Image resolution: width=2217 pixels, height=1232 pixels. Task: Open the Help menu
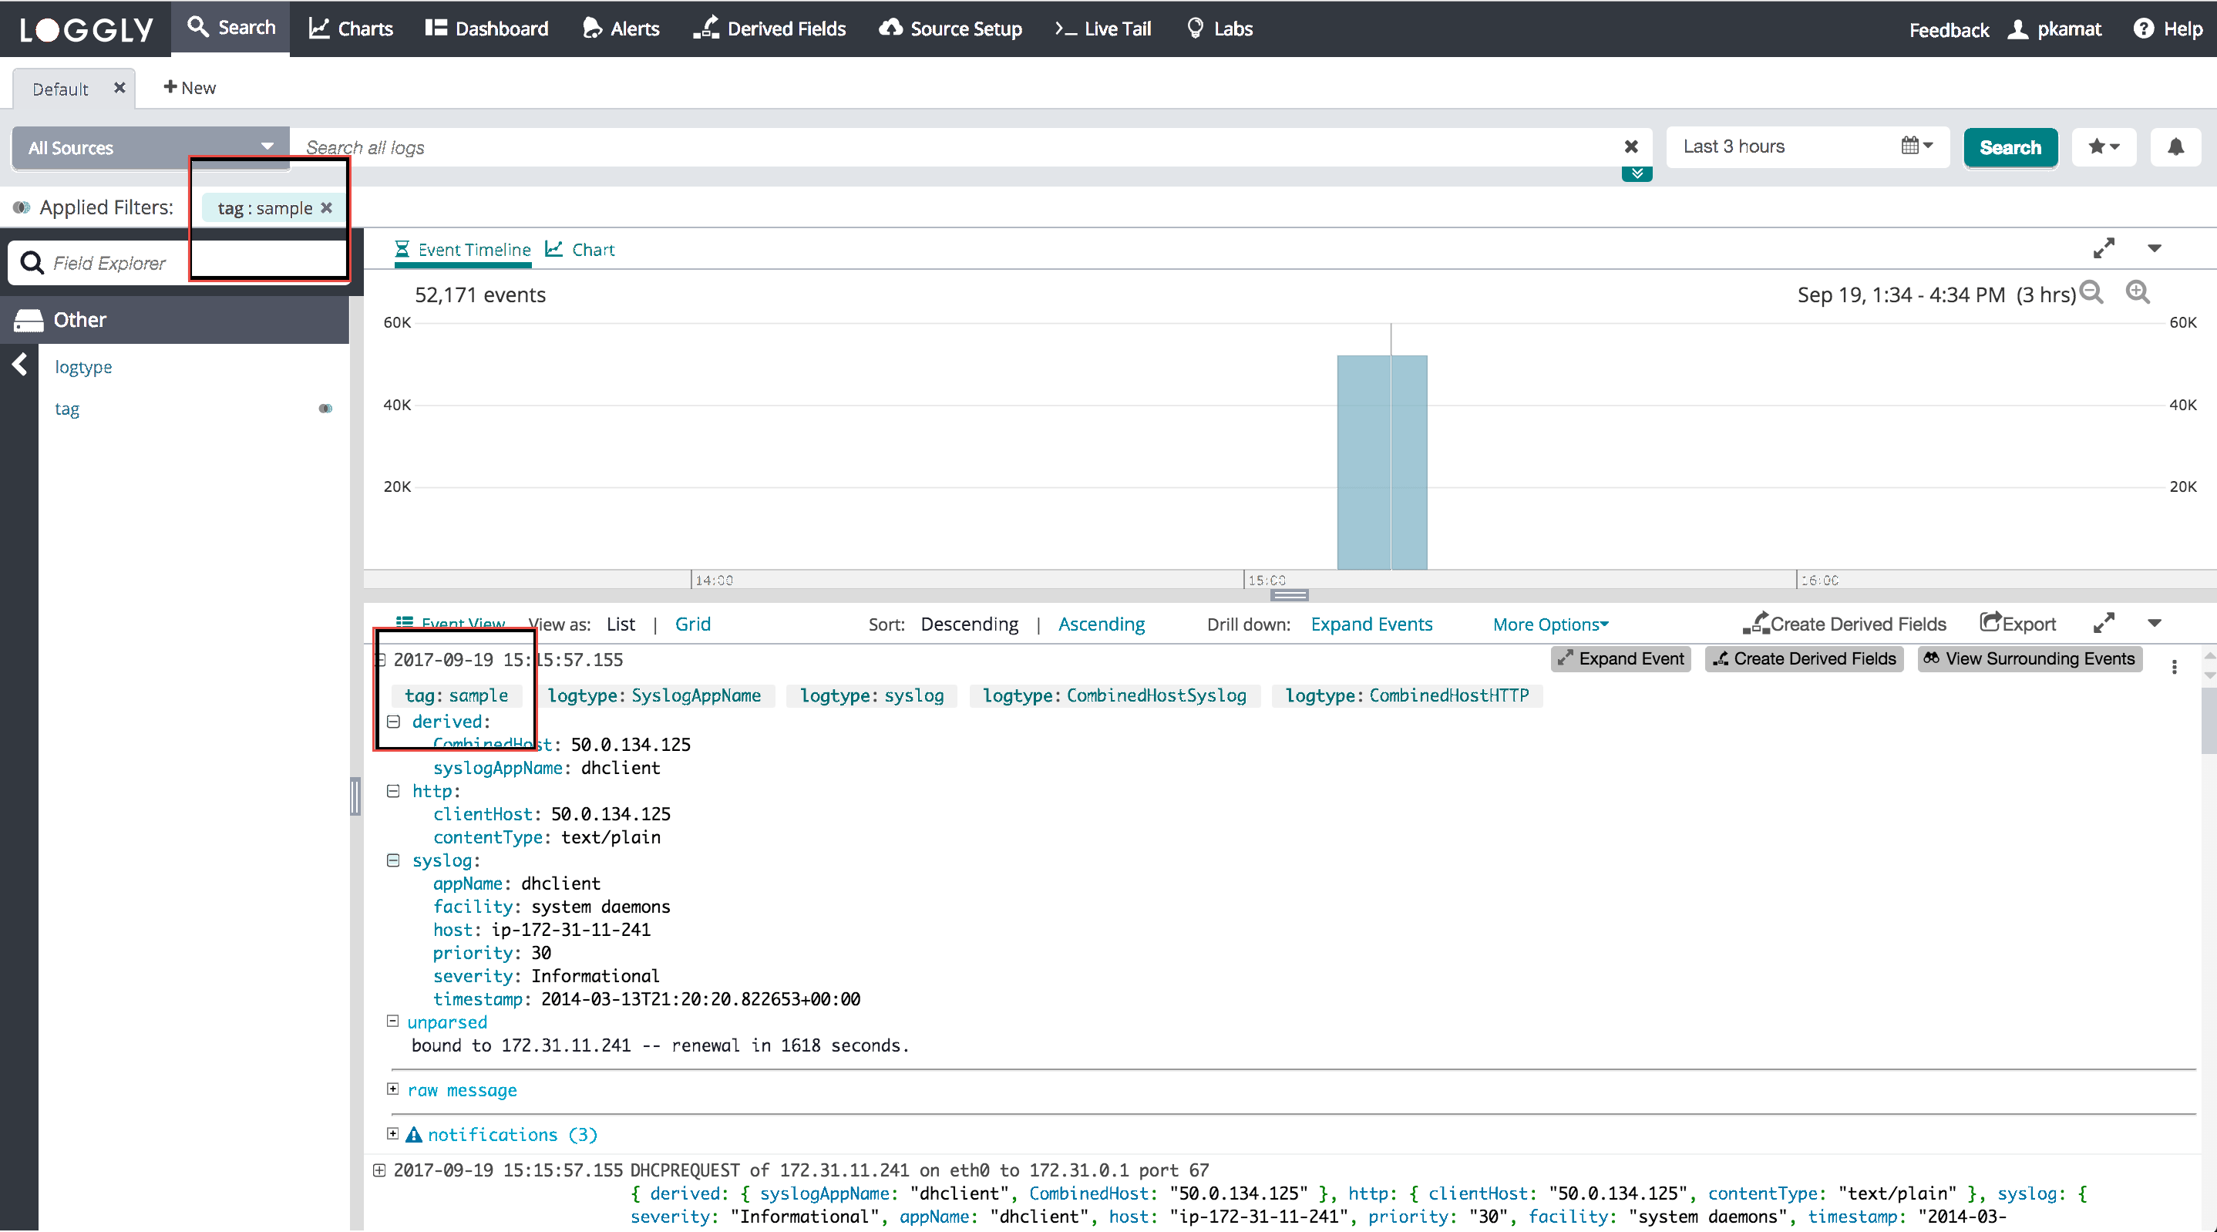2168,29
